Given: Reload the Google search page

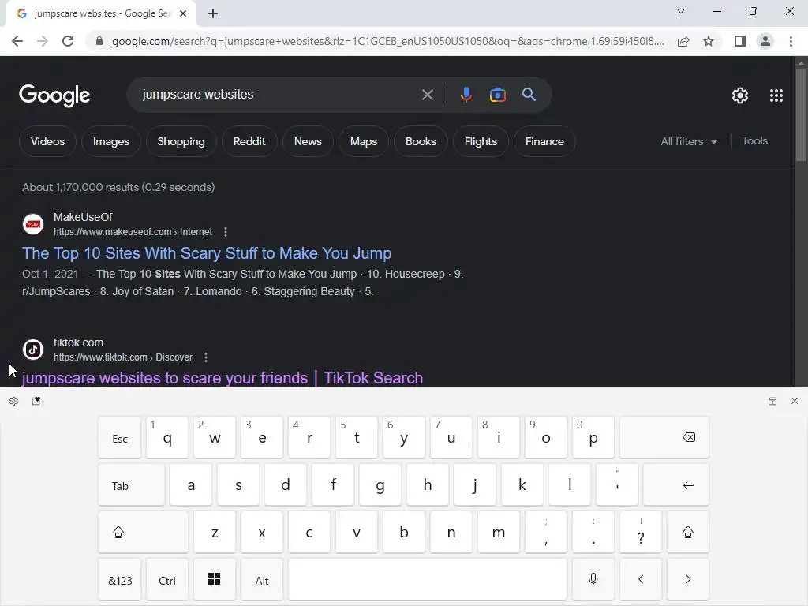Looking at the screenshot, I should click(x=68, y=41).
